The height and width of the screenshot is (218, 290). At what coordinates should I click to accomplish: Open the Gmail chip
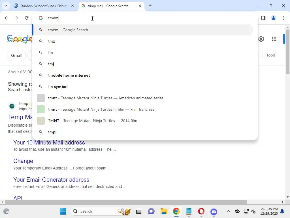point(16,55)
